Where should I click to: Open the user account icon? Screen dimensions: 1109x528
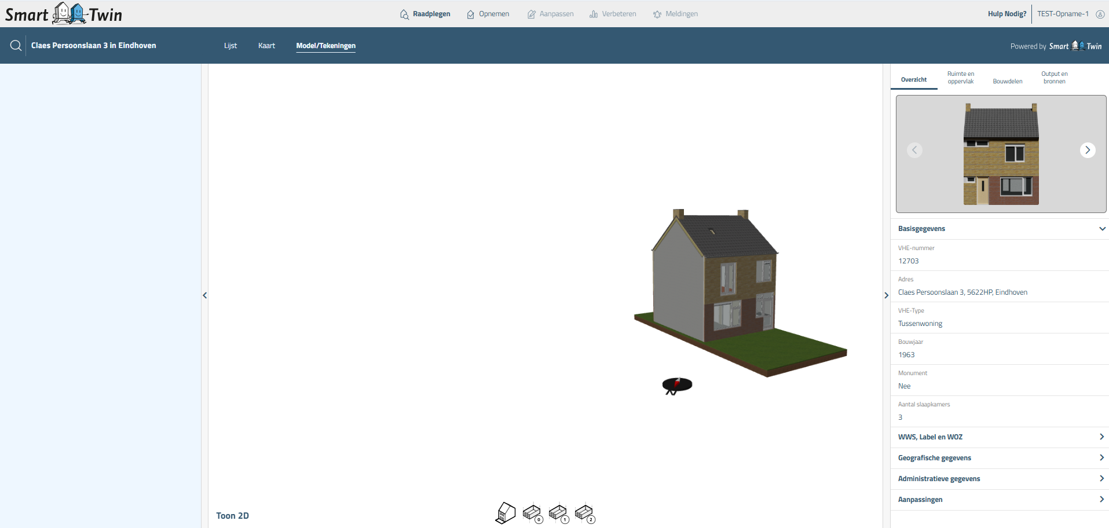point(1100,14)
